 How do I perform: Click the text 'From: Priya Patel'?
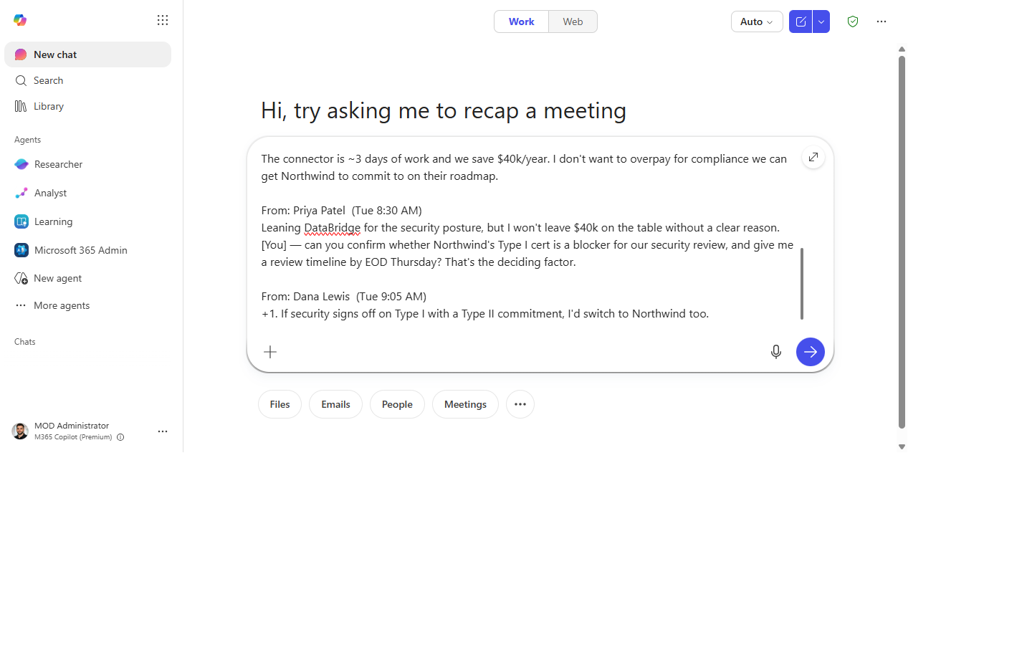coord(303,210)
